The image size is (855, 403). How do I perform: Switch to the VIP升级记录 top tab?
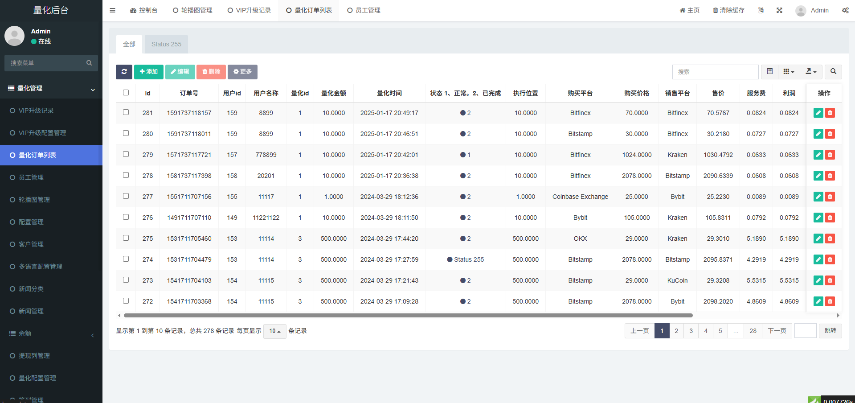coord(249,10)
